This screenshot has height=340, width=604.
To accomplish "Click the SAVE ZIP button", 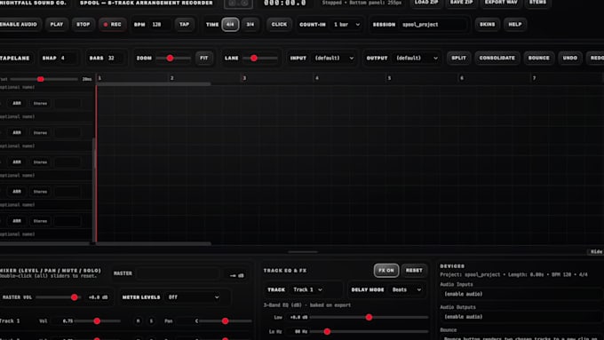I will coord(462,3).
